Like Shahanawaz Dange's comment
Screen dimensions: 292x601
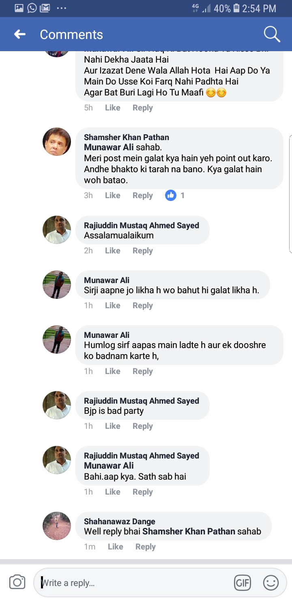pos(115,547)
